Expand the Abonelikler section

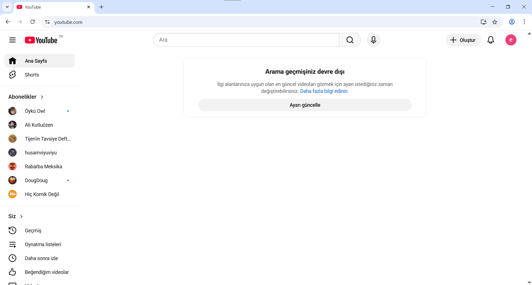26,97
